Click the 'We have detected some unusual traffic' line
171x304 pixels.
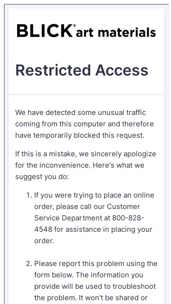click(80, 113)
